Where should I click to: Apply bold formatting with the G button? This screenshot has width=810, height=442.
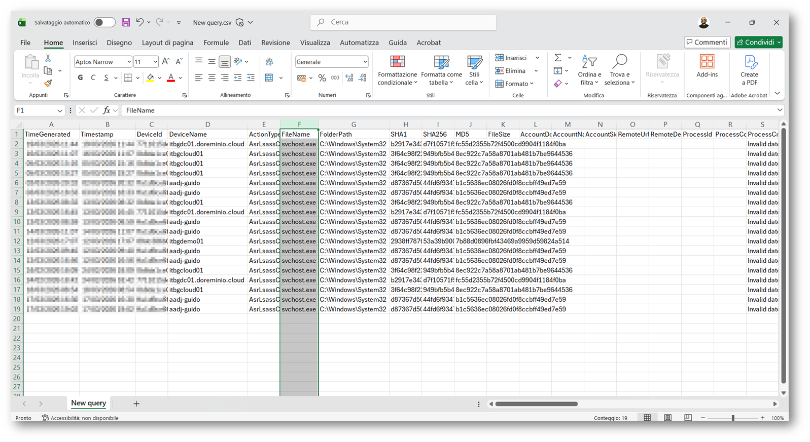(80, 78)
